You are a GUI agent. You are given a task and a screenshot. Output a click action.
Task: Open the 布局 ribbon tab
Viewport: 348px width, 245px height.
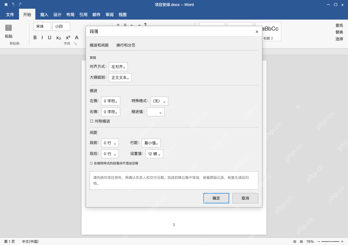pyautogui.click(x=70, y=15)
